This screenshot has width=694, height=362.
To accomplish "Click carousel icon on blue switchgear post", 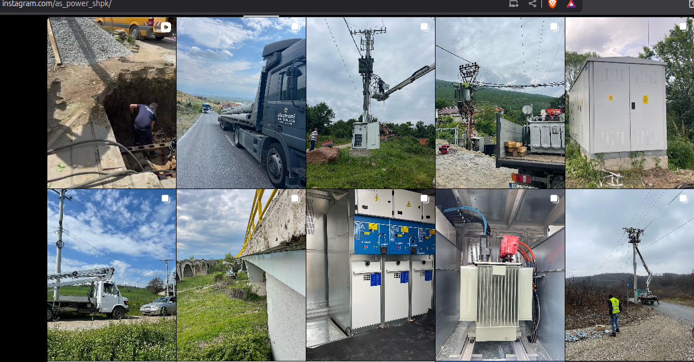I will tap(424, 199).
